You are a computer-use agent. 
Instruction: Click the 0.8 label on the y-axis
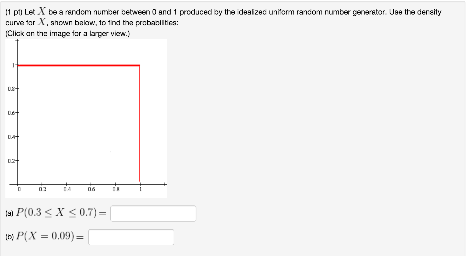pos(11,89)
